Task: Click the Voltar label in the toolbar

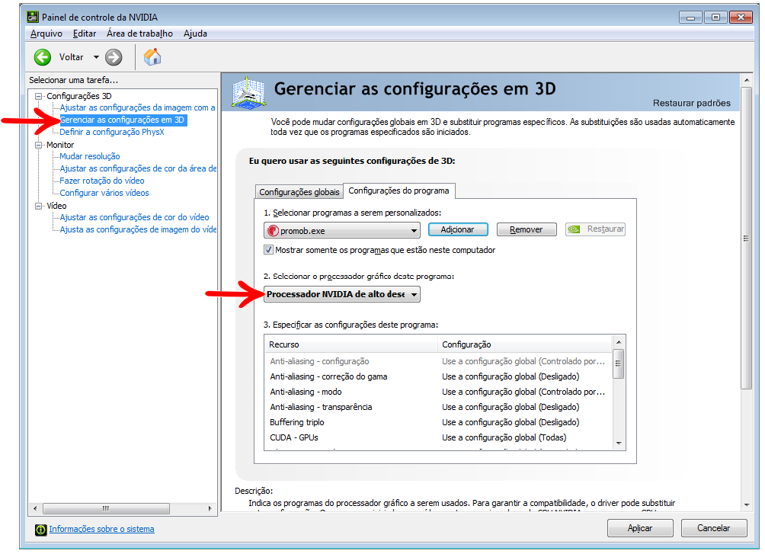Action: (x=71, y=57)
